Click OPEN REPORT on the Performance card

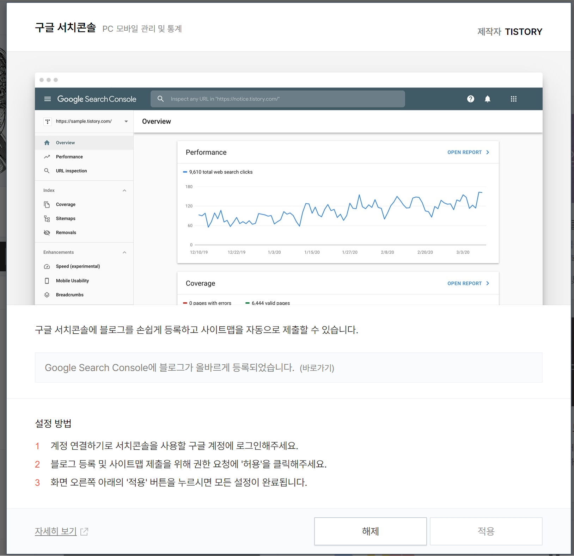pyautogui.click(x=464, y=152)
